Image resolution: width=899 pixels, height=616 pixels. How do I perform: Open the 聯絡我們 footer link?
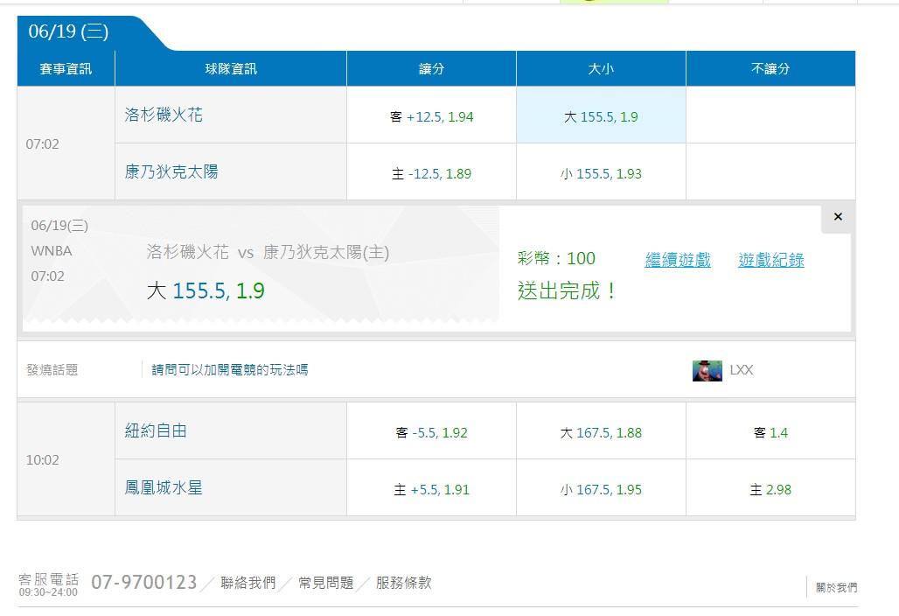point(248,583)
